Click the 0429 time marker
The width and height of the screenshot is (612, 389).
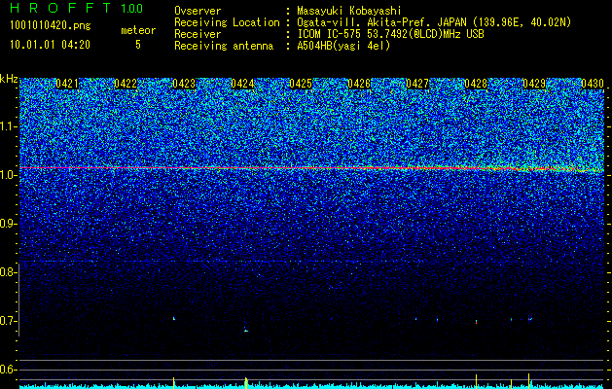click(x=534, y=84)
